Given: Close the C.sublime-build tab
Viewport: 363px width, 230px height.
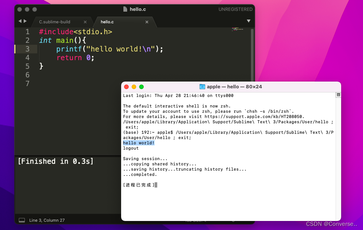Looking at the screenshot, I should coord(85,22).
